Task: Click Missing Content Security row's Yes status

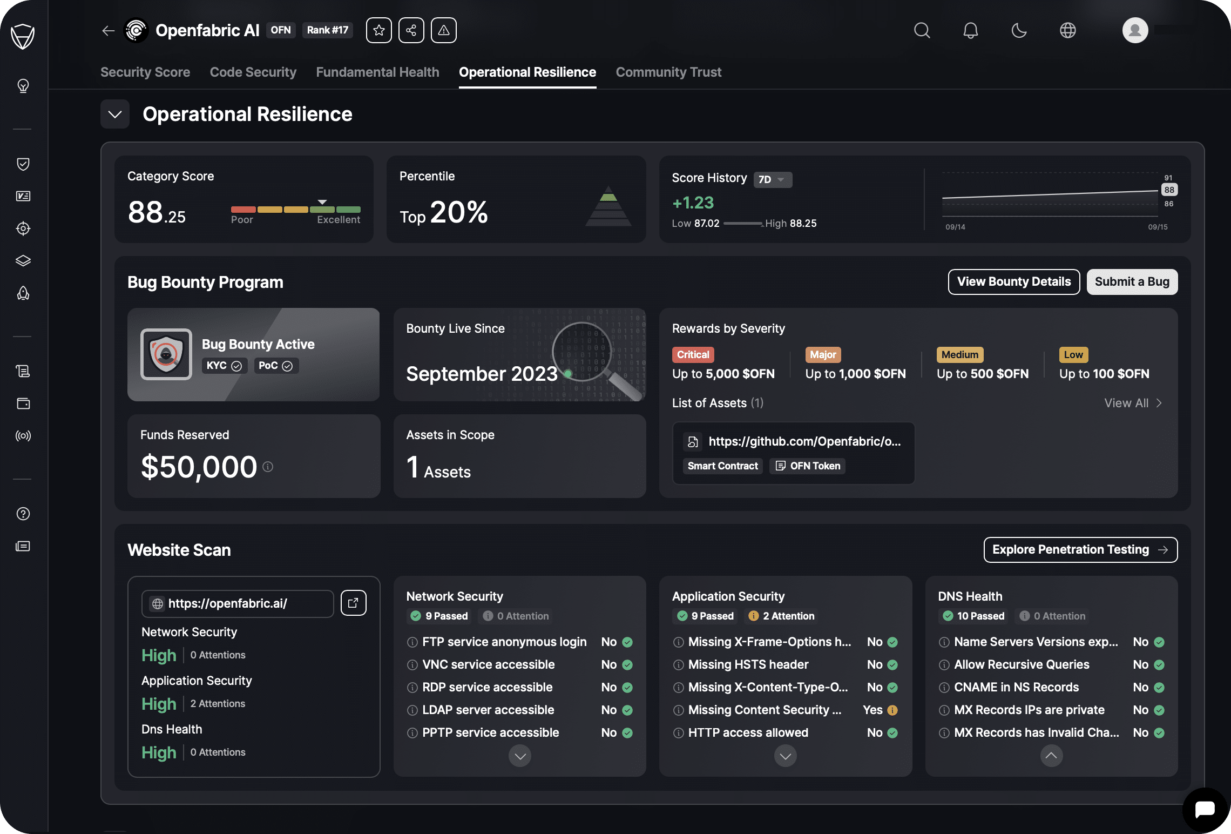Action: pyautogui.click(x=880, y=710)
